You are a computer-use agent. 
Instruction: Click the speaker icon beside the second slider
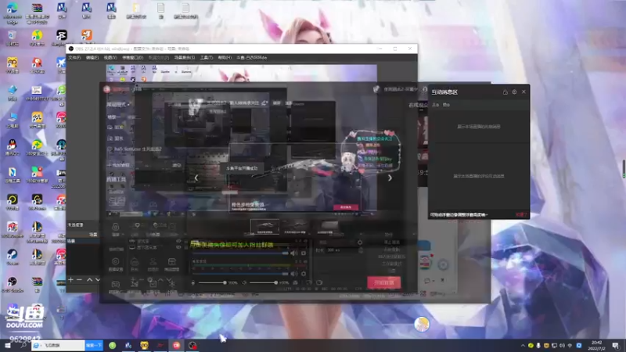[x=244, y=282]
